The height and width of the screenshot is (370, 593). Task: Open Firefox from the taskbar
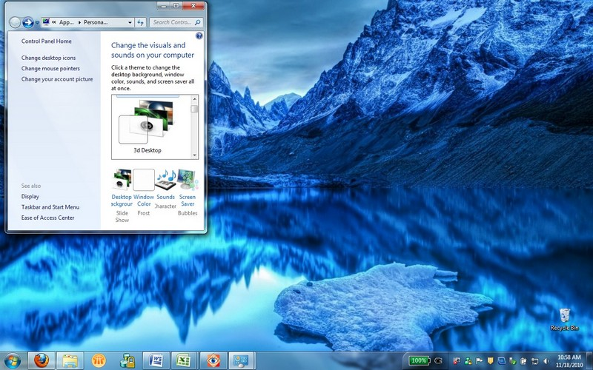tap(40, 360)
